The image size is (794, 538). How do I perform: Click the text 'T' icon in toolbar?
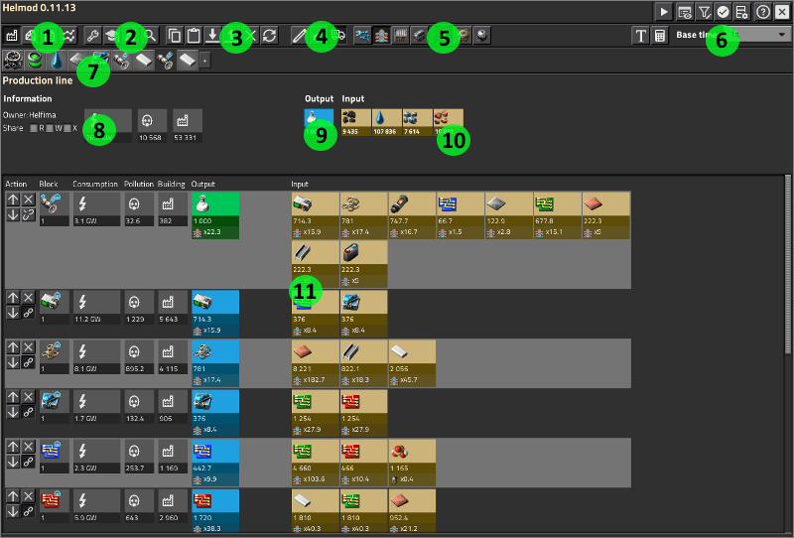coord(641,35)
